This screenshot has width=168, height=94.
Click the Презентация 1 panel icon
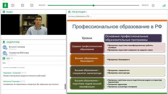coord(69,12)
